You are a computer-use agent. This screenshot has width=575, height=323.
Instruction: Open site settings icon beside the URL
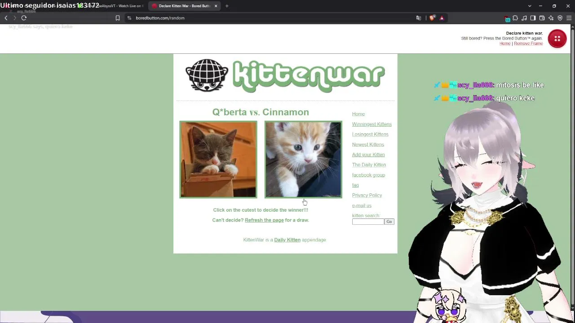coord(129,18)
